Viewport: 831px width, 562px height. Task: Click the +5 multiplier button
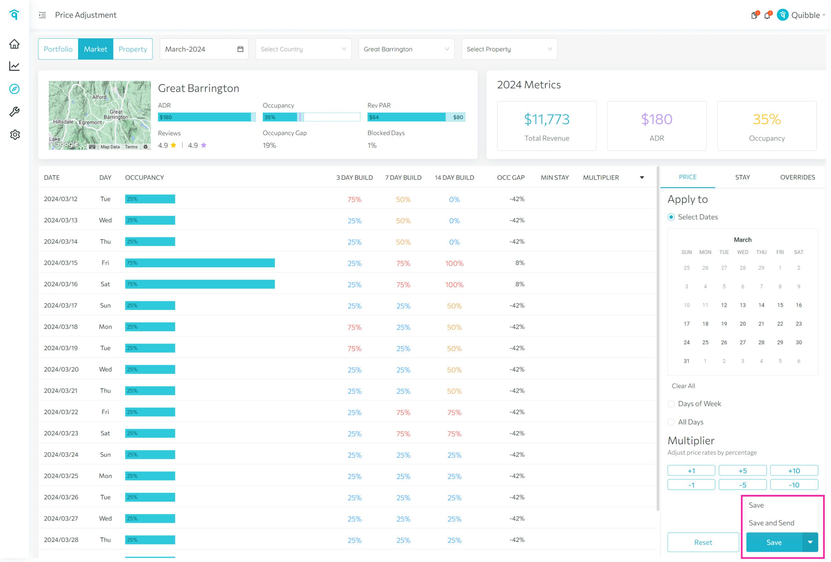coord(743,470)
